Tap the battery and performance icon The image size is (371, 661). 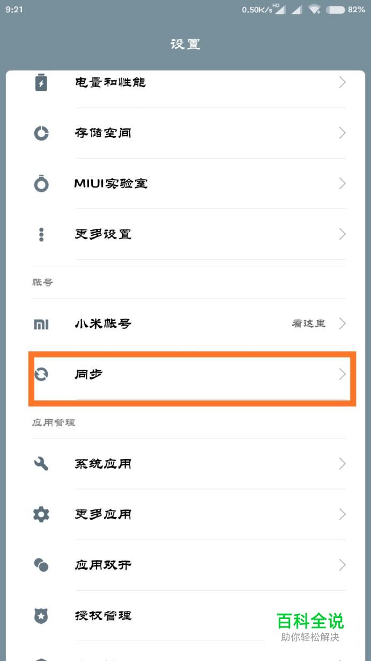pyautogui.click(x=41, y=83)
